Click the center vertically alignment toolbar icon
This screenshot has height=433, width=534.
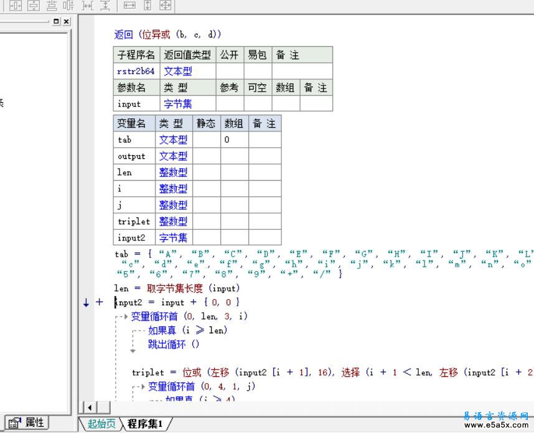[x=34, y=6]
